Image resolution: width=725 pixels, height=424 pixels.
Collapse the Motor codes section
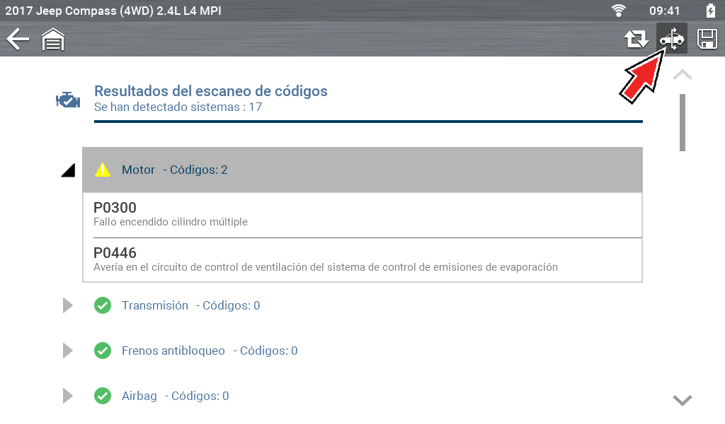(x=68, y=170)
